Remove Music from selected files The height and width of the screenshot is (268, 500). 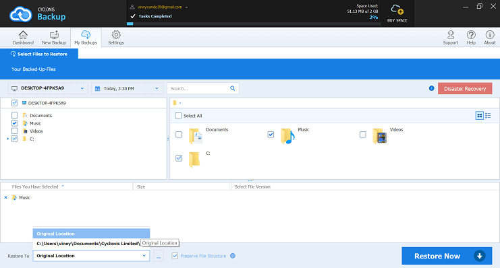[6, 198]
